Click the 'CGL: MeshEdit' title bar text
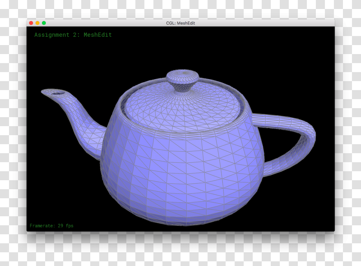The height and width of the screenshot is (266, 361). pyautogui.click(x=180, y=23)
